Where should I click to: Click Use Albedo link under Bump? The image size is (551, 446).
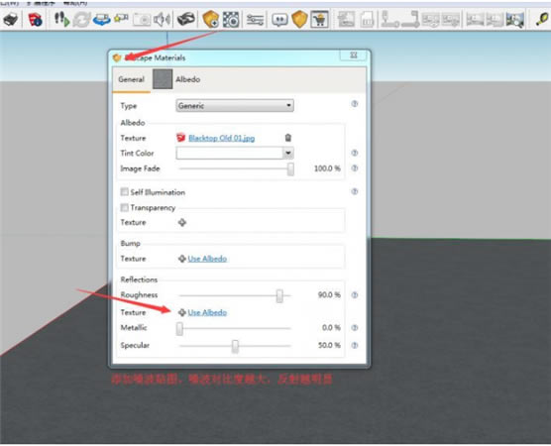(207, 259)
